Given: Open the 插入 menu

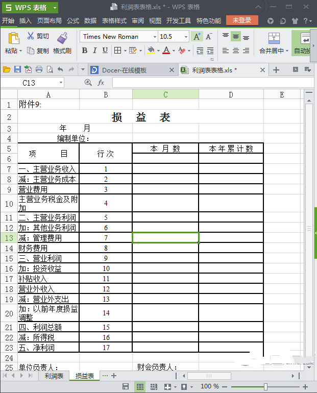Looking at the screenshot, I should point(26,20).
